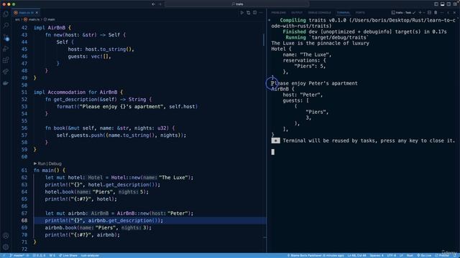Split the editor to the right
Viewport: 460px width, 258px height.
[254, 13]
